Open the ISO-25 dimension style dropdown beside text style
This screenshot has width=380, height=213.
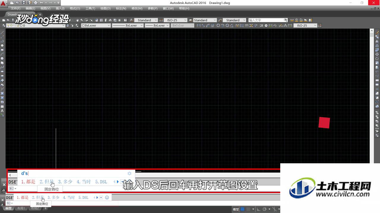pyautogui.click(x=185, y=20)
